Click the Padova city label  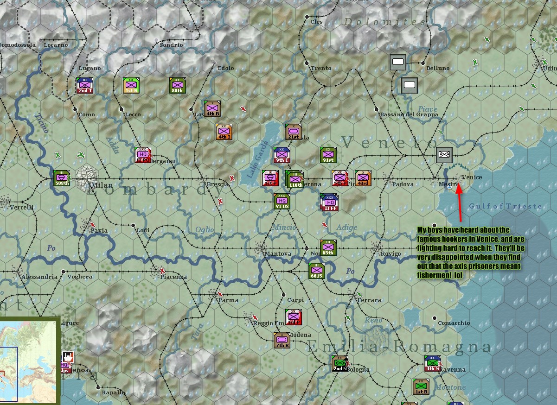[x=403, y=184]
